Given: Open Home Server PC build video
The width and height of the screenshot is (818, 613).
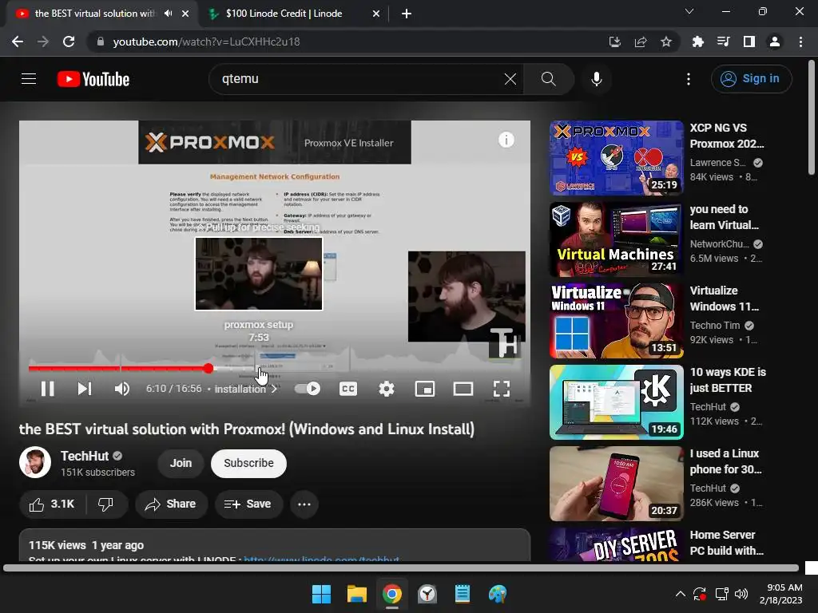Looking at the screenshot, I should coord(616,544).
